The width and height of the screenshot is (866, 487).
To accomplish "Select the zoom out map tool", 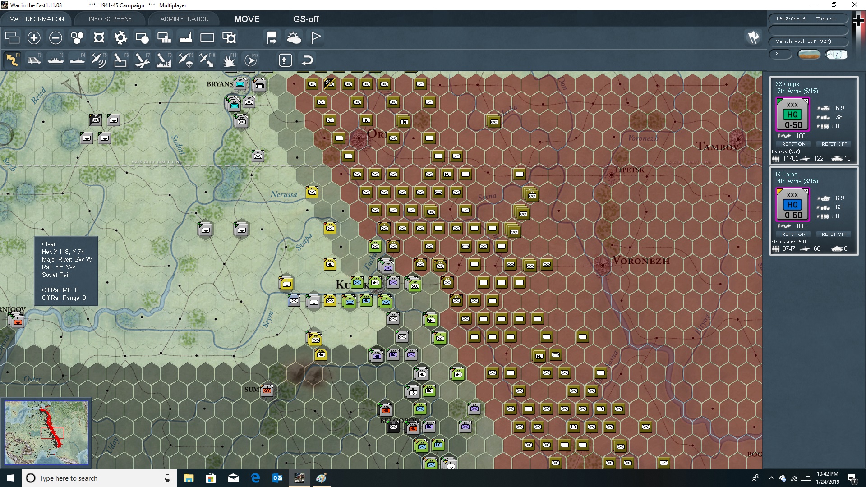I will [x=55, y=38].
